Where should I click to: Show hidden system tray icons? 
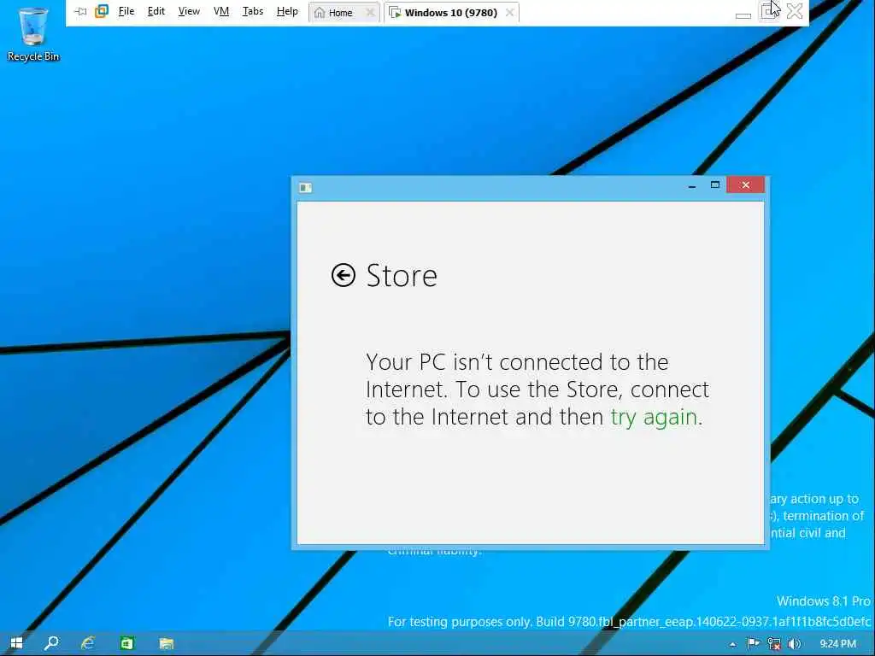coord(732,644)
